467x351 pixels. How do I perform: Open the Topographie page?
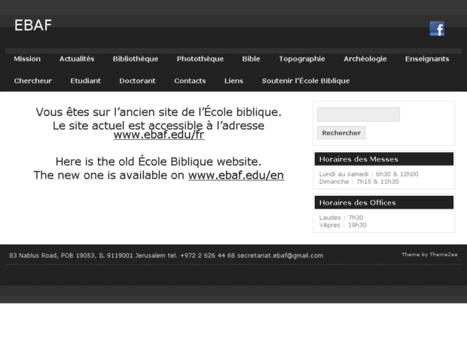[x=302, y=59]
